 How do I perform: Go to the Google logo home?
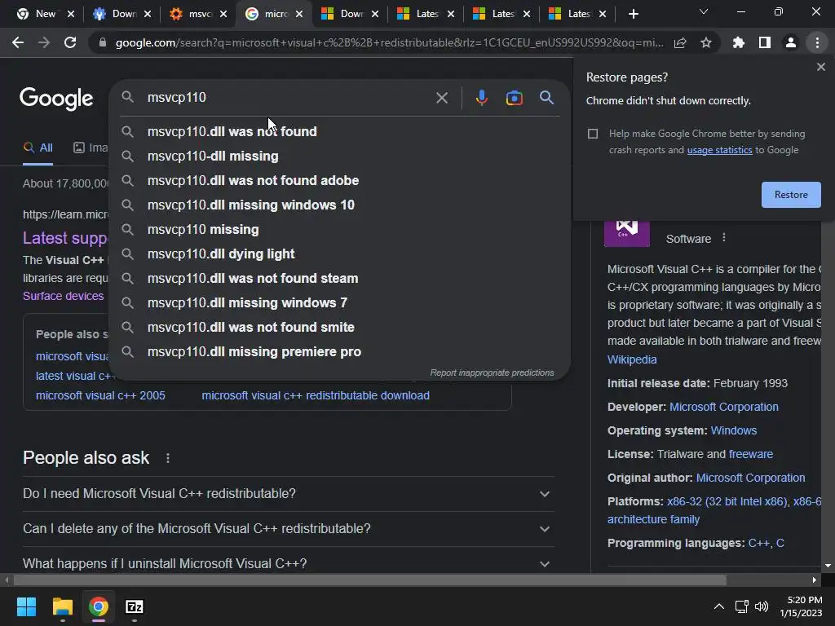click(x=56, y=99)
